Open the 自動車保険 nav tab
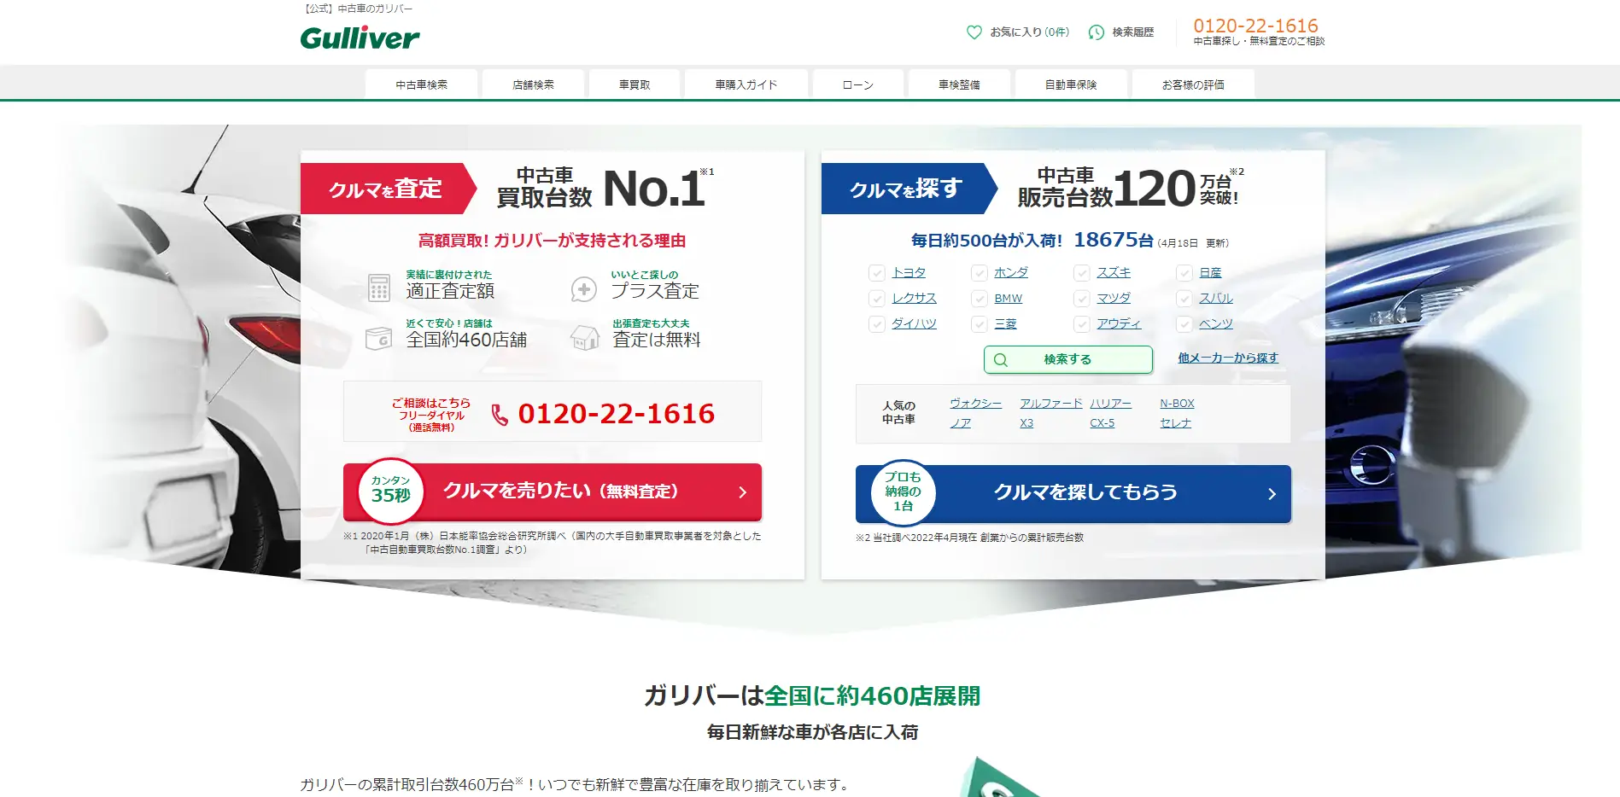Image resolution: width=1620 pixels, height=797 pixels. point(1071,84)
